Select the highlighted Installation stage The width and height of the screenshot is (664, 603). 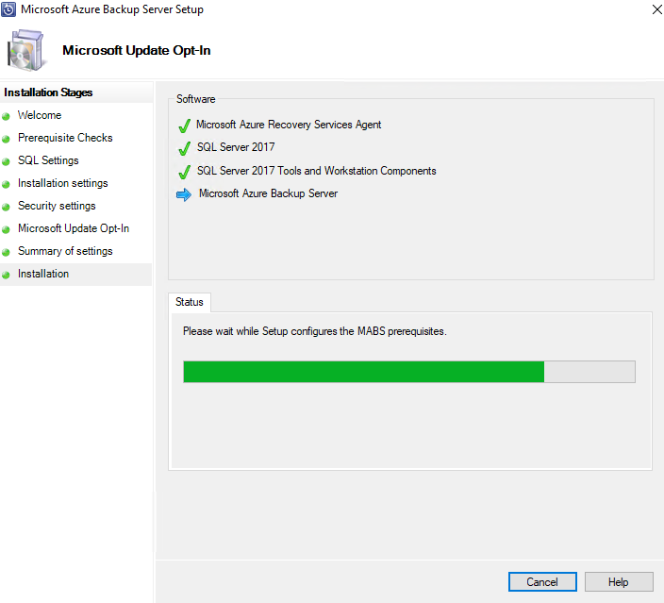point(75,275)
